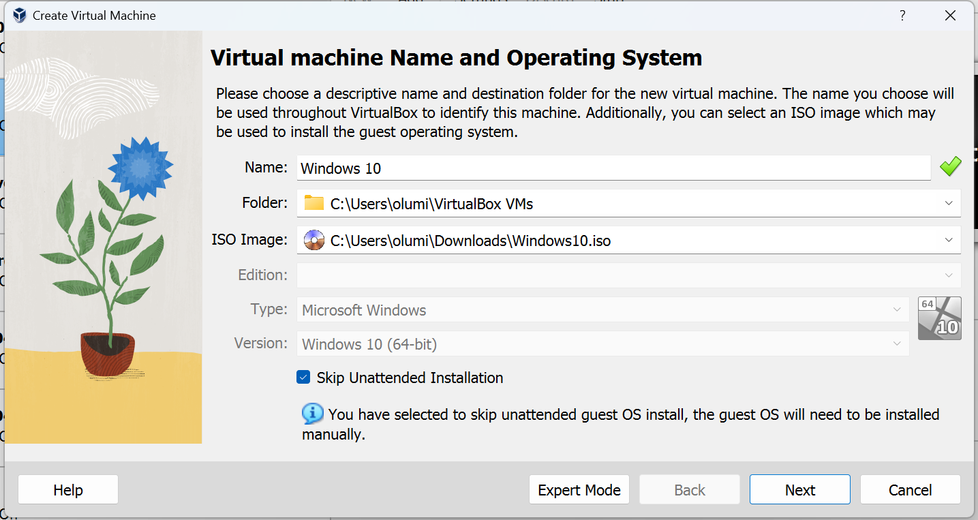Screen dimensions: 978x520
Task: Uncheck Skip Unattended Installation checkbox
Action: click(303, 377)
